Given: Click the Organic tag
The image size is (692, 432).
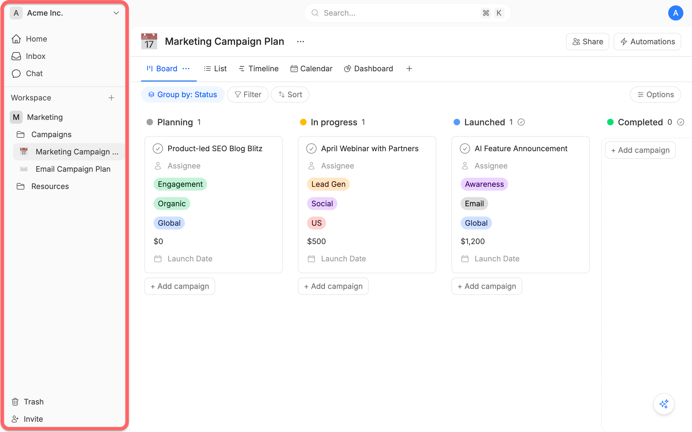Looking at the screenshot, I should tap(172, 203).
